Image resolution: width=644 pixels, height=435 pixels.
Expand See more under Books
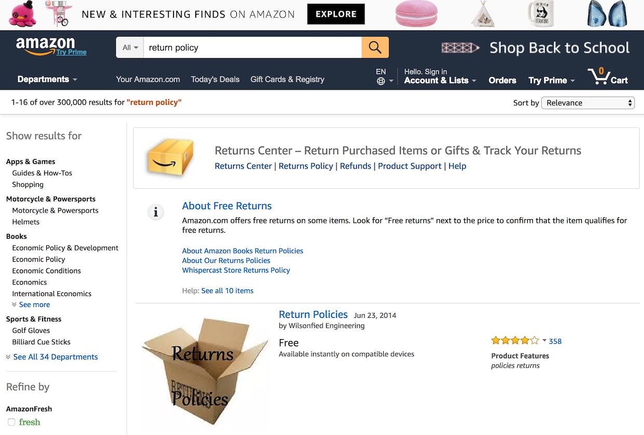tap(34, 305)
